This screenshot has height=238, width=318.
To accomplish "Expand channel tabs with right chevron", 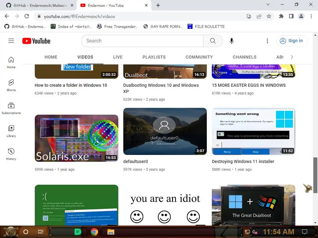I will click(292, 57).
